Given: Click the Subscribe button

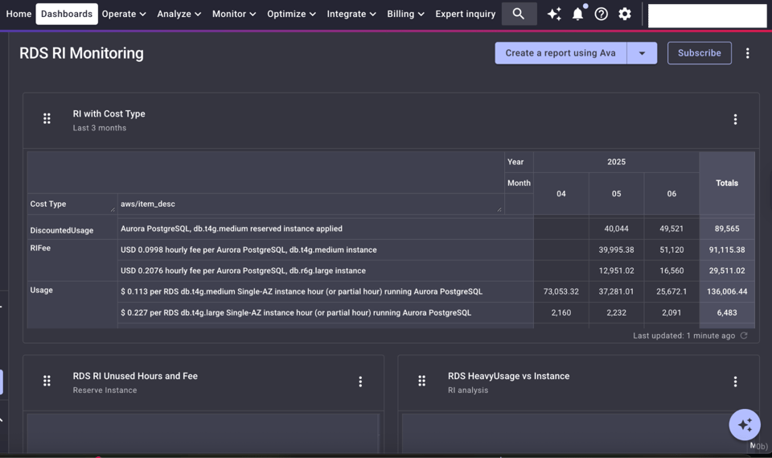Looking at the screenshot, I should [699, 53].
